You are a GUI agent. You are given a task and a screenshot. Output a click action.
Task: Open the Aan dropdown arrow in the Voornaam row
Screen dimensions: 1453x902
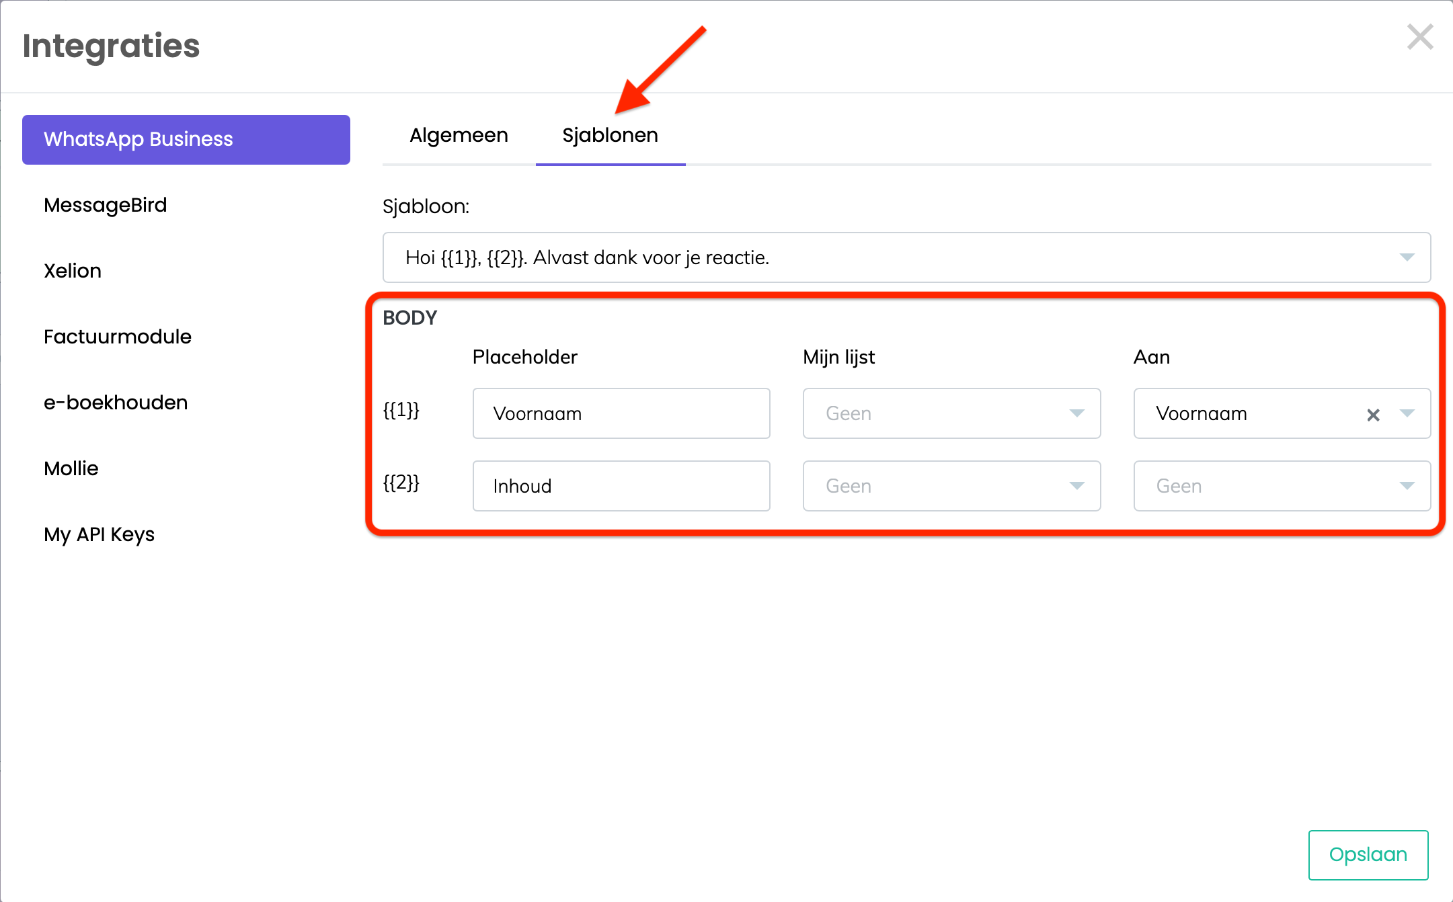tap(1407, 413)
